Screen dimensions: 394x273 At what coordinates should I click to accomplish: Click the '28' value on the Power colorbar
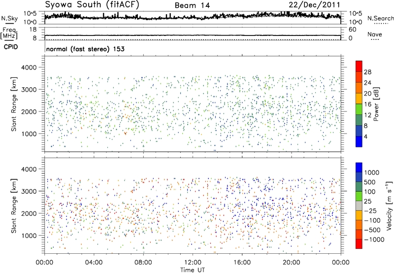click(x=367, y=72)
